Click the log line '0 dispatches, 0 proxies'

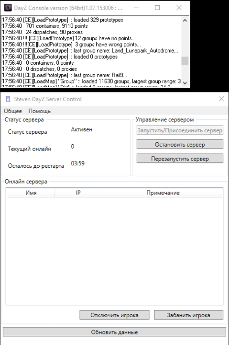[40, 69]
